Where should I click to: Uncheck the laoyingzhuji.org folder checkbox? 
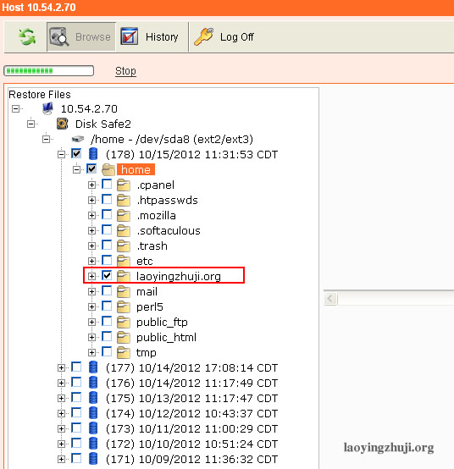pyautogui.click(x=107, y=275)
